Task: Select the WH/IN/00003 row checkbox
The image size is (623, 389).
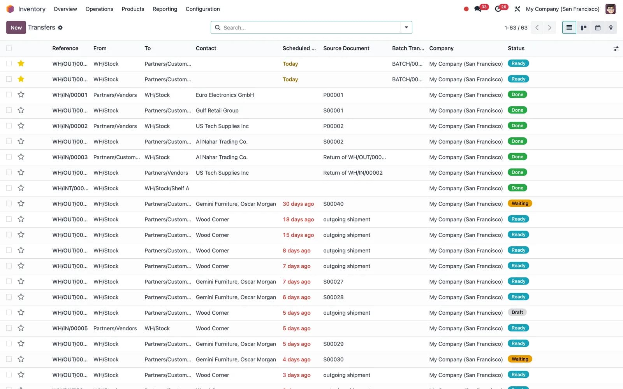Action: [9, 157]
